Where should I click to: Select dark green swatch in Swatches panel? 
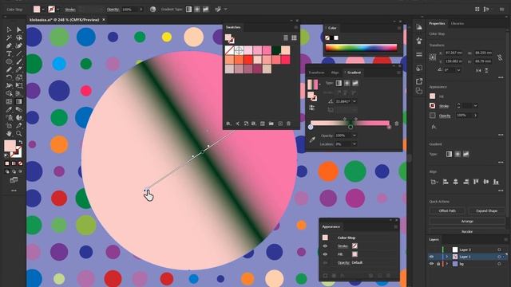pyautogui.click(x=276, y=50)
